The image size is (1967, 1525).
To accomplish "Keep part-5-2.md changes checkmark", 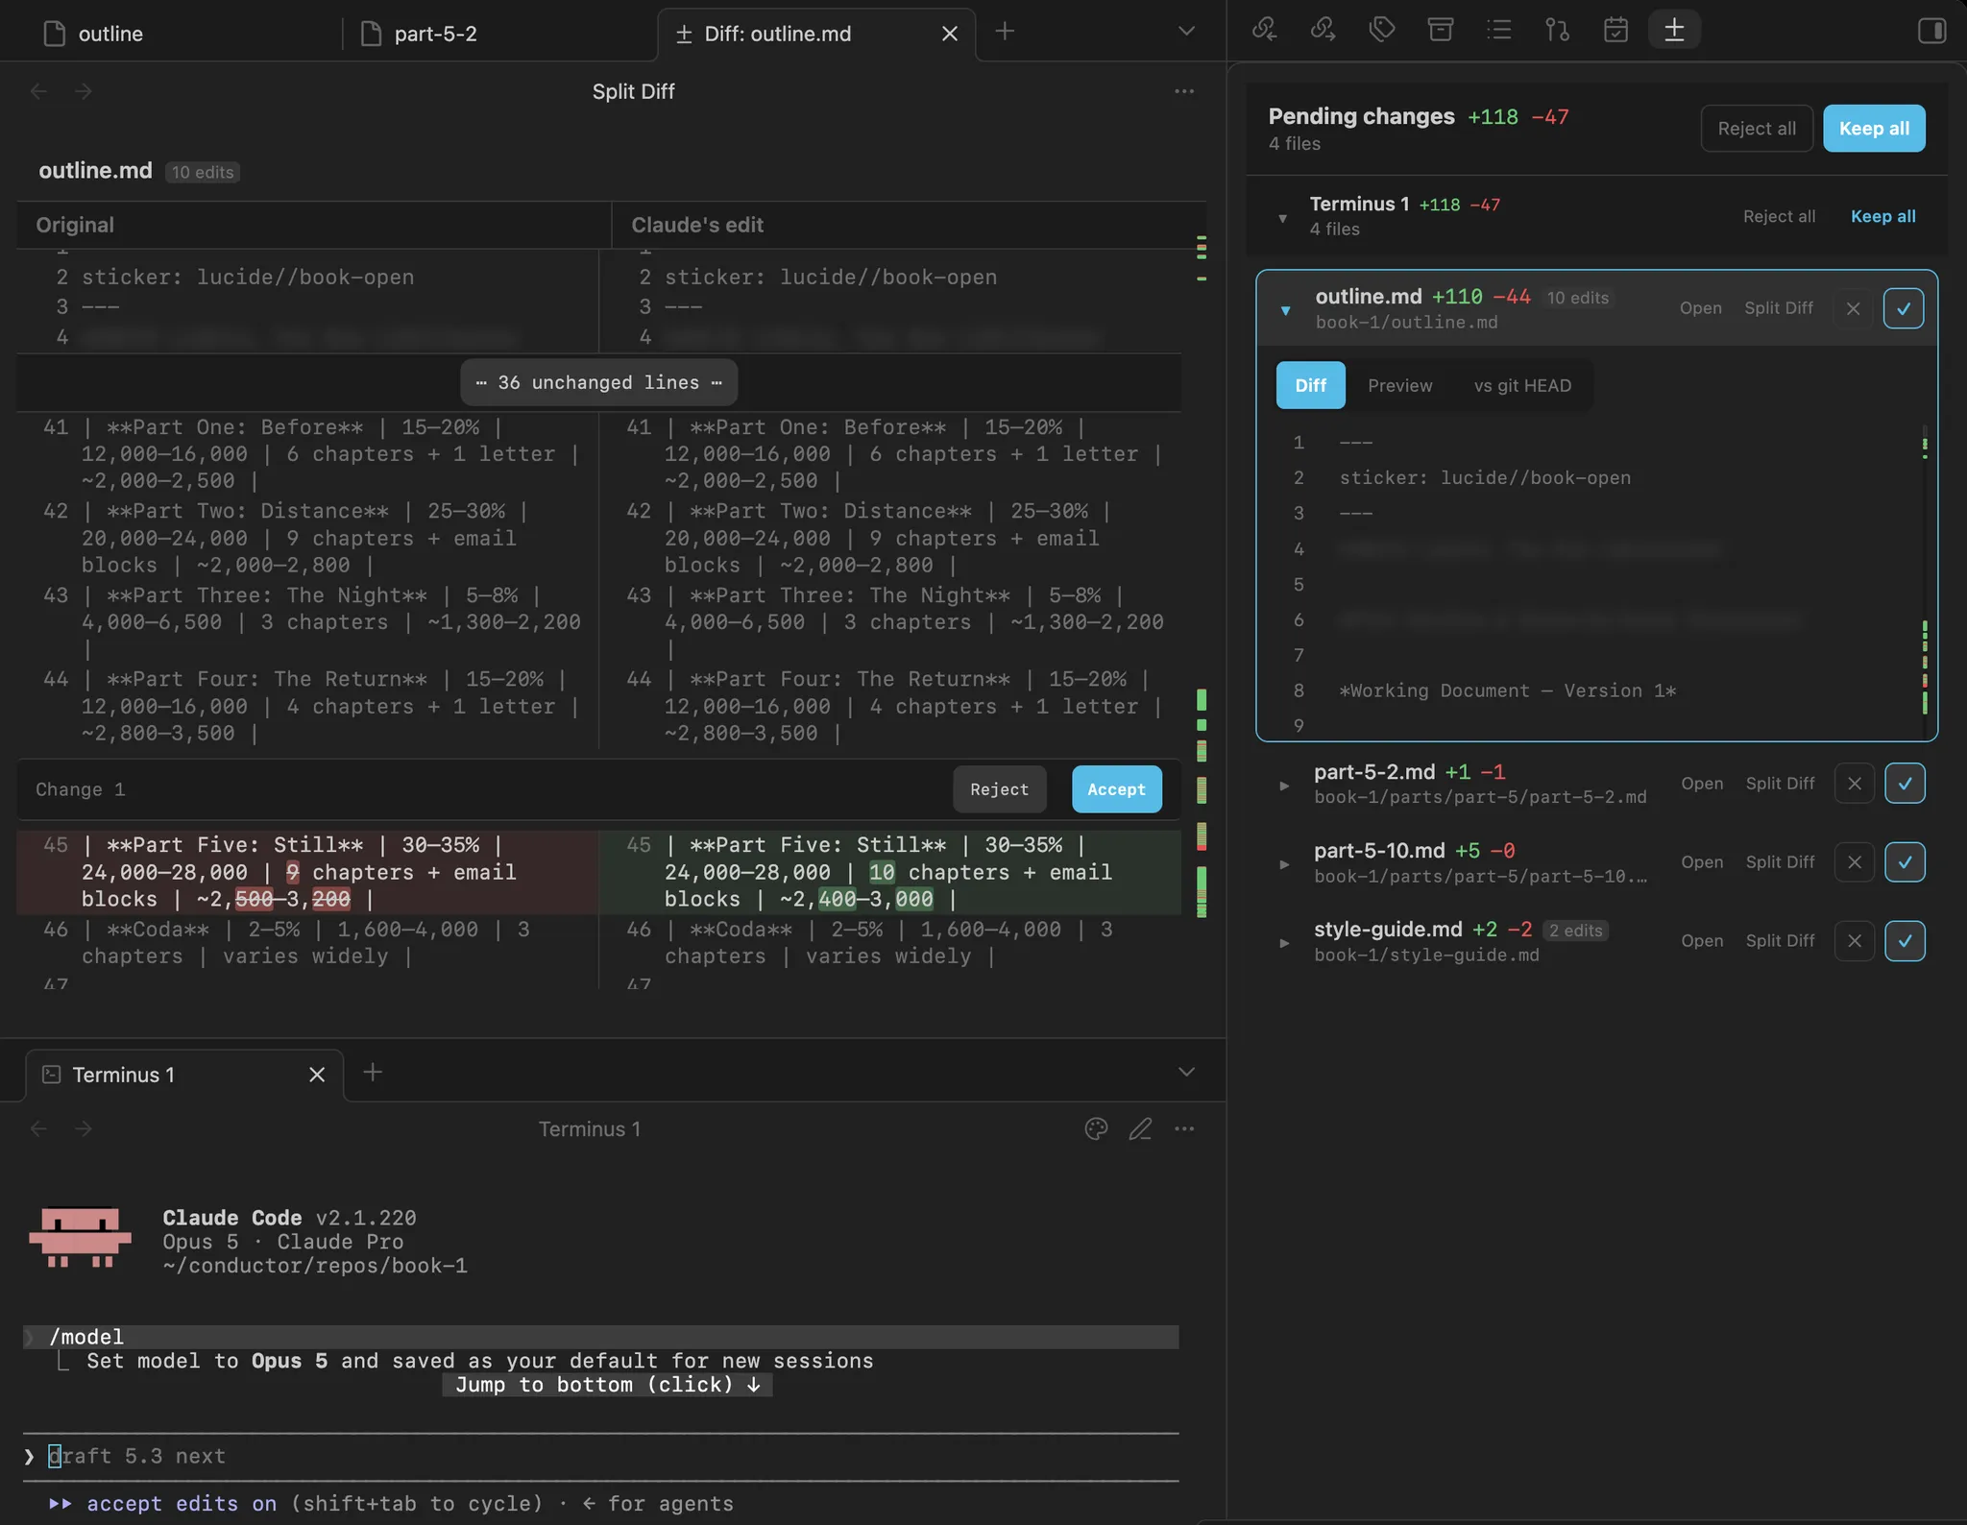I will point(1906,784).
